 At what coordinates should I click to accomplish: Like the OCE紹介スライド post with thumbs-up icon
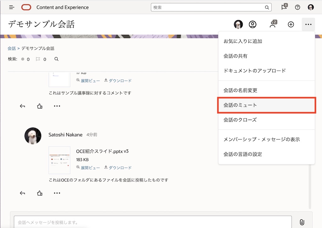(40, 193)
